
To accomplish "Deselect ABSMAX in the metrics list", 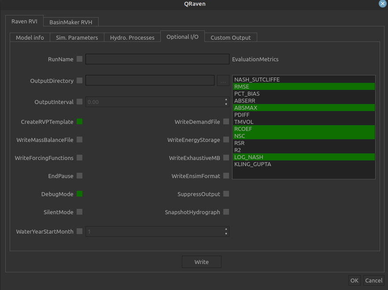I will coord(304,108).
